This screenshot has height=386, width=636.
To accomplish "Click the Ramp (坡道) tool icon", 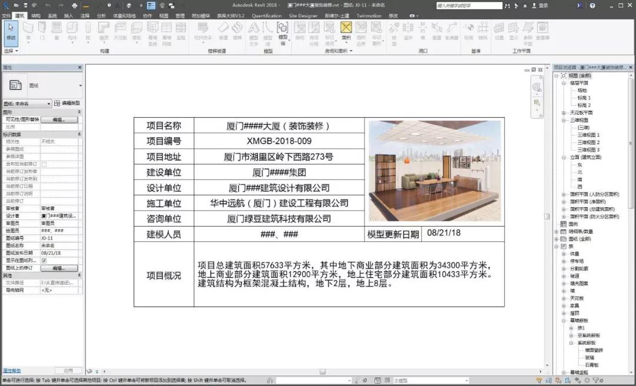I will coord(223,28).
